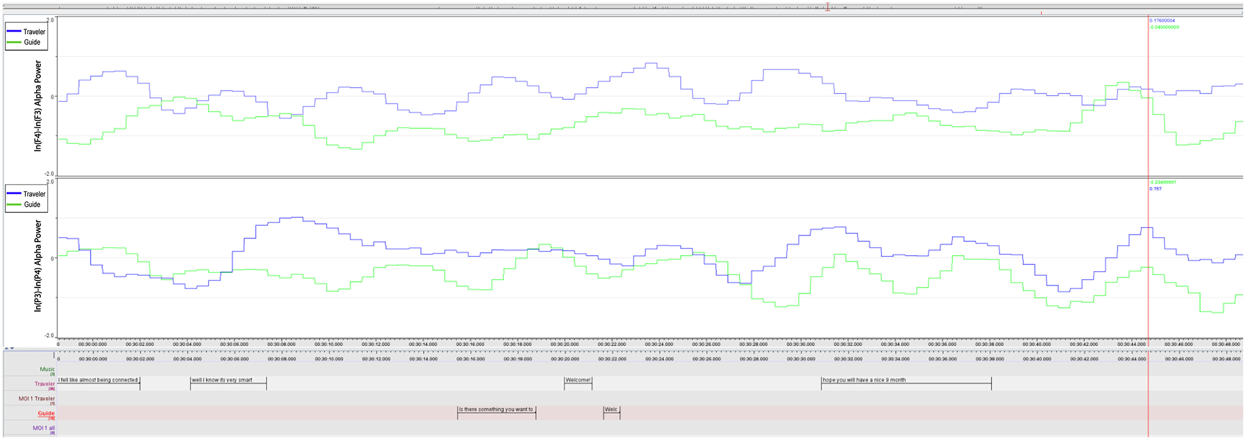Activate the Guide tier label
Screen dimensions: 1246x440
tap(46, 413)
